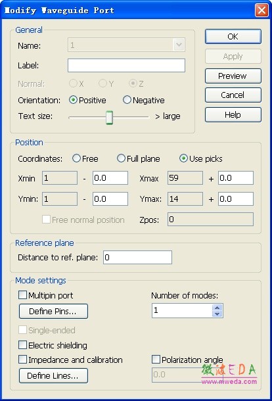The image size is (272, 401).
Task: Open Define Pins dialog
Action: click(53, 311)
